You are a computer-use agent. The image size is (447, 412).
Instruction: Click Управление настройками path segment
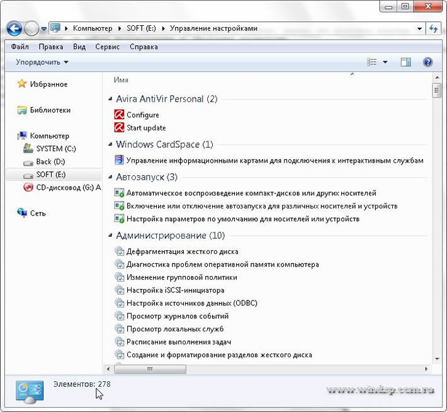tap(213, 28)
